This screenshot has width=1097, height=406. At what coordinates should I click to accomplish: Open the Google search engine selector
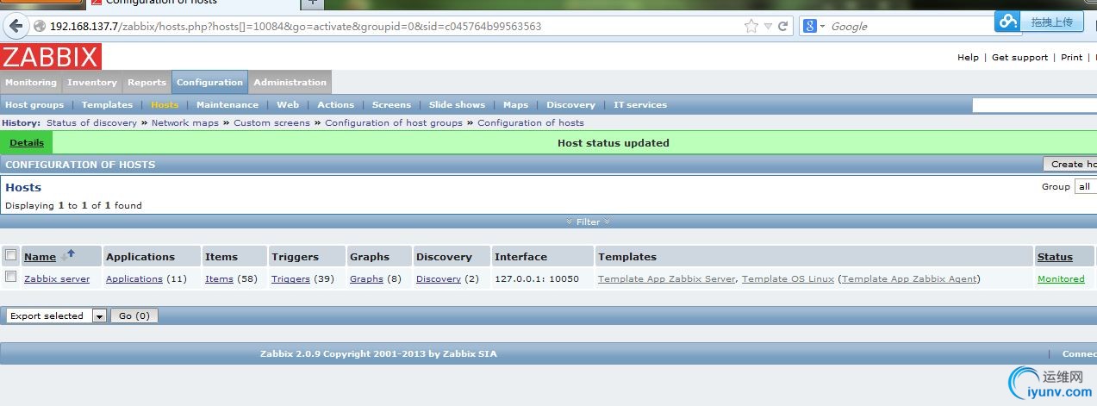[x=814, y=27]
